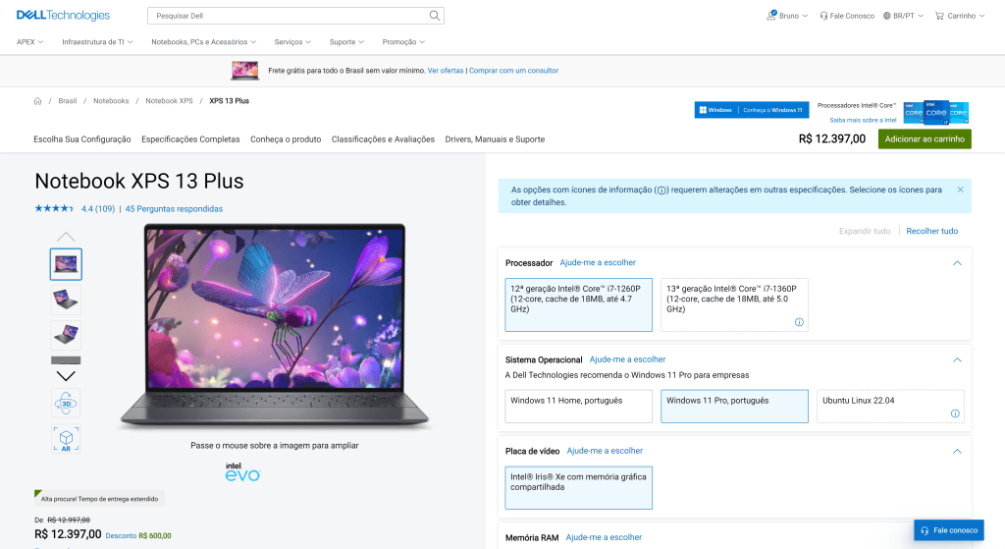Open the Serviços dropdown
Image resolution: width=1005 pixels, height=549 pixels.
point(292,41)
